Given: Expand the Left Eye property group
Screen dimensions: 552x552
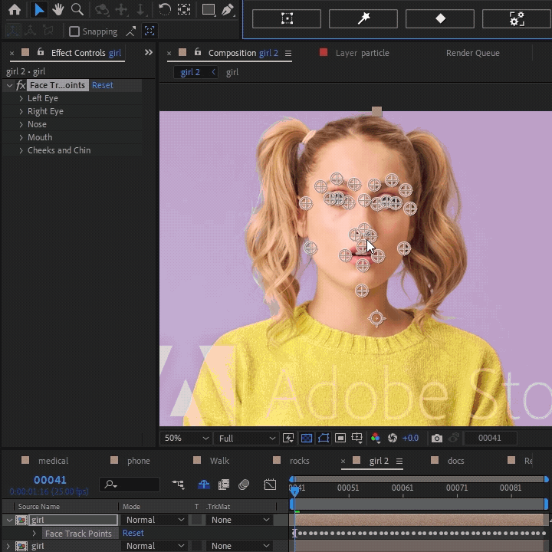Looking at the screenshot, I should [x=21, y=98].
